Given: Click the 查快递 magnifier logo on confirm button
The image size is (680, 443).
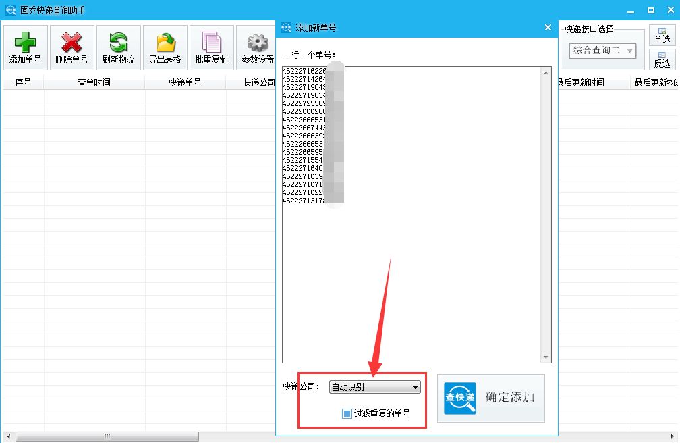Looking at the screenshot, I should pos(459,398).
